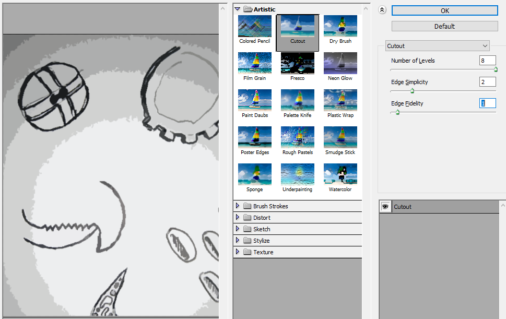This screenshot has height=319, width=506.
Task: Select the Cutout filter thumbnail
Action: pyautogui.click(x=298, y=26)
